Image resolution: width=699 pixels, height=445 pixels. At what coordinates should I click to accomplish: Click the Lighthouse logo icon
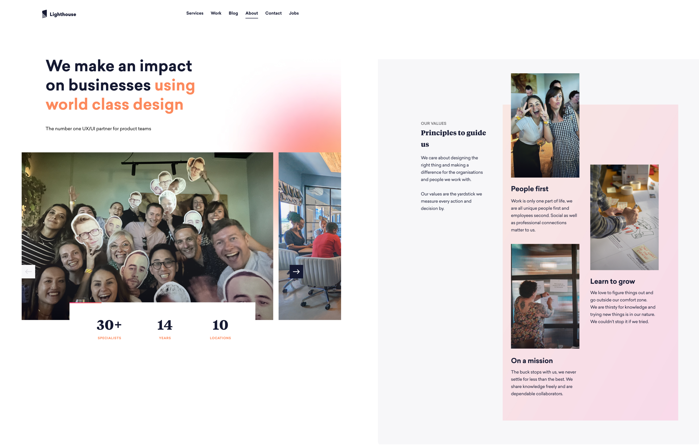coord(44,14)
